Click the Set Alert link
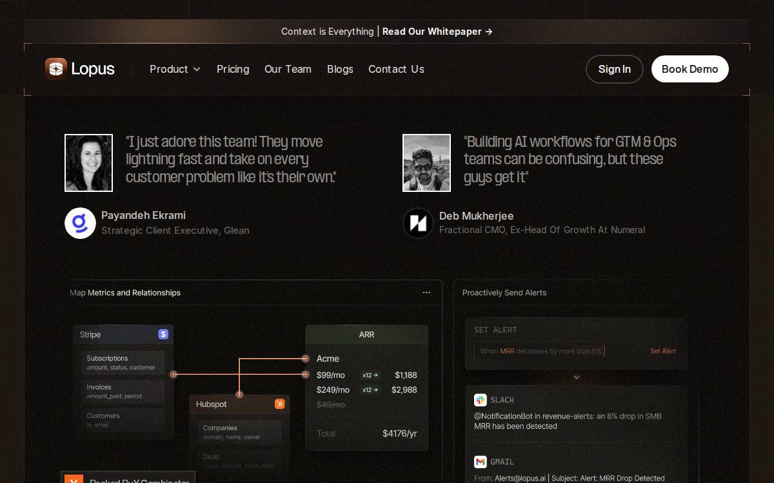The image size is (774, 483). [x=663, y=351]
